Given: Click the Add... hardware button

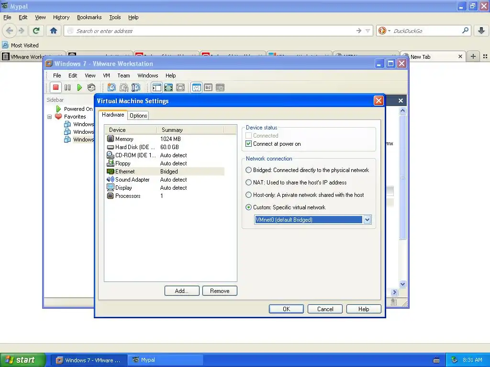Looking at the screenshot, I should [182, 291].
